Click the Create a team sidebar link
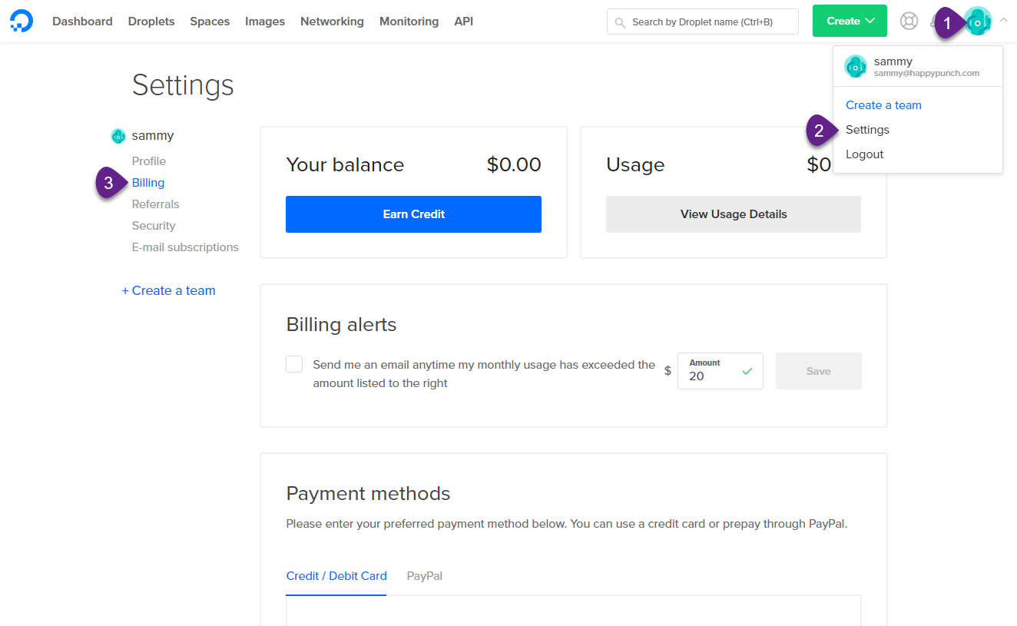Screen dimensions: 1017x626 (168, 290)
